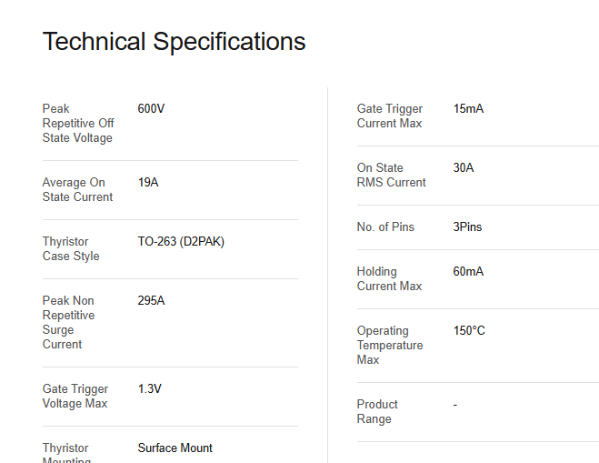
Task: Select the 600V value
Action: point(151,108)
